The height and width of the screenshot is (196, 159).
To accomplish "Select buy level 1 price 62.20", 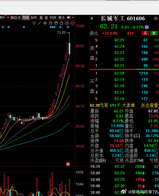I will click(119, 73).
